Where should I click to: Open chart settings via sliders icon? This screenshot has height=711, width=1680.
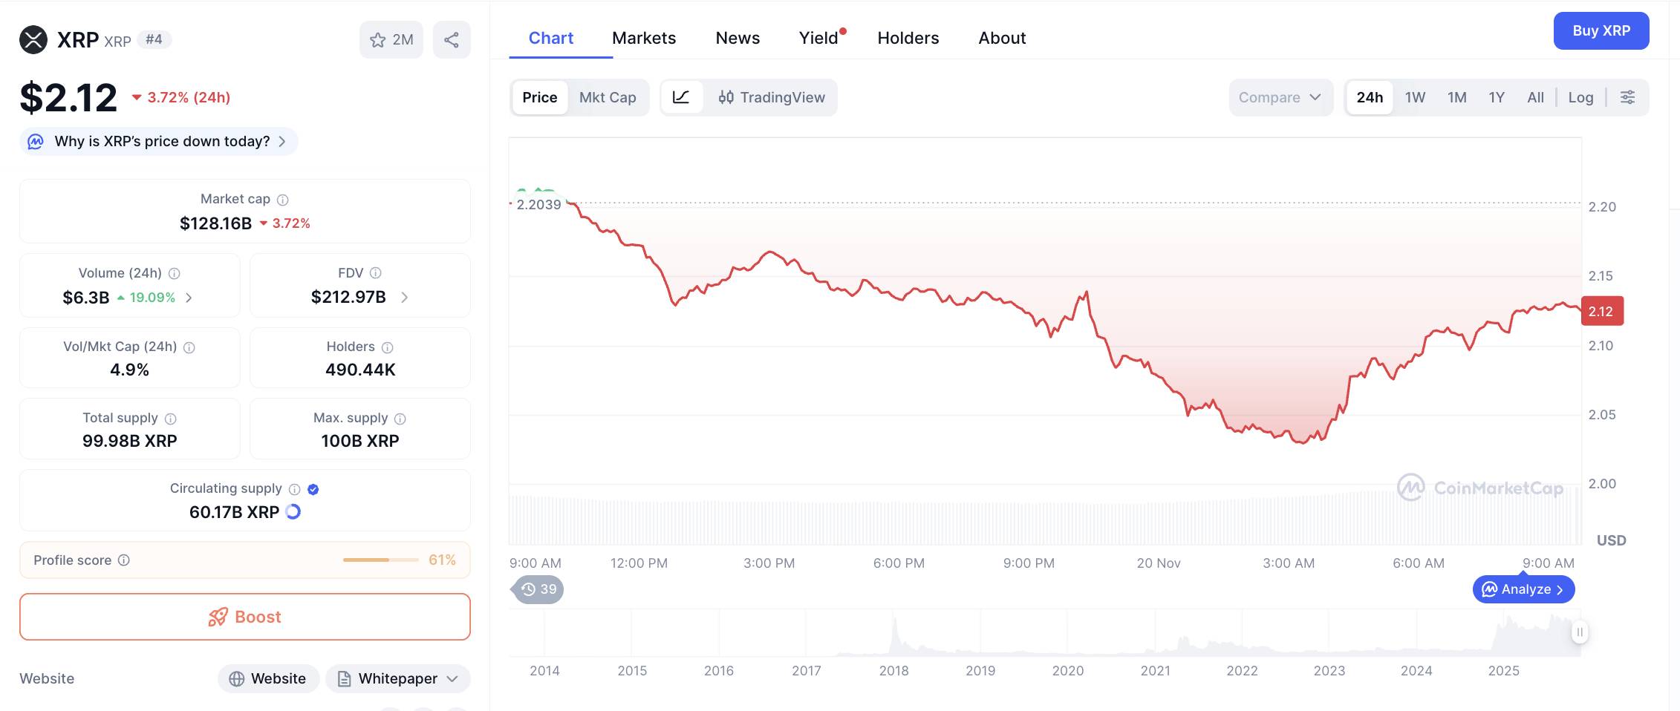pos(1627,97)
